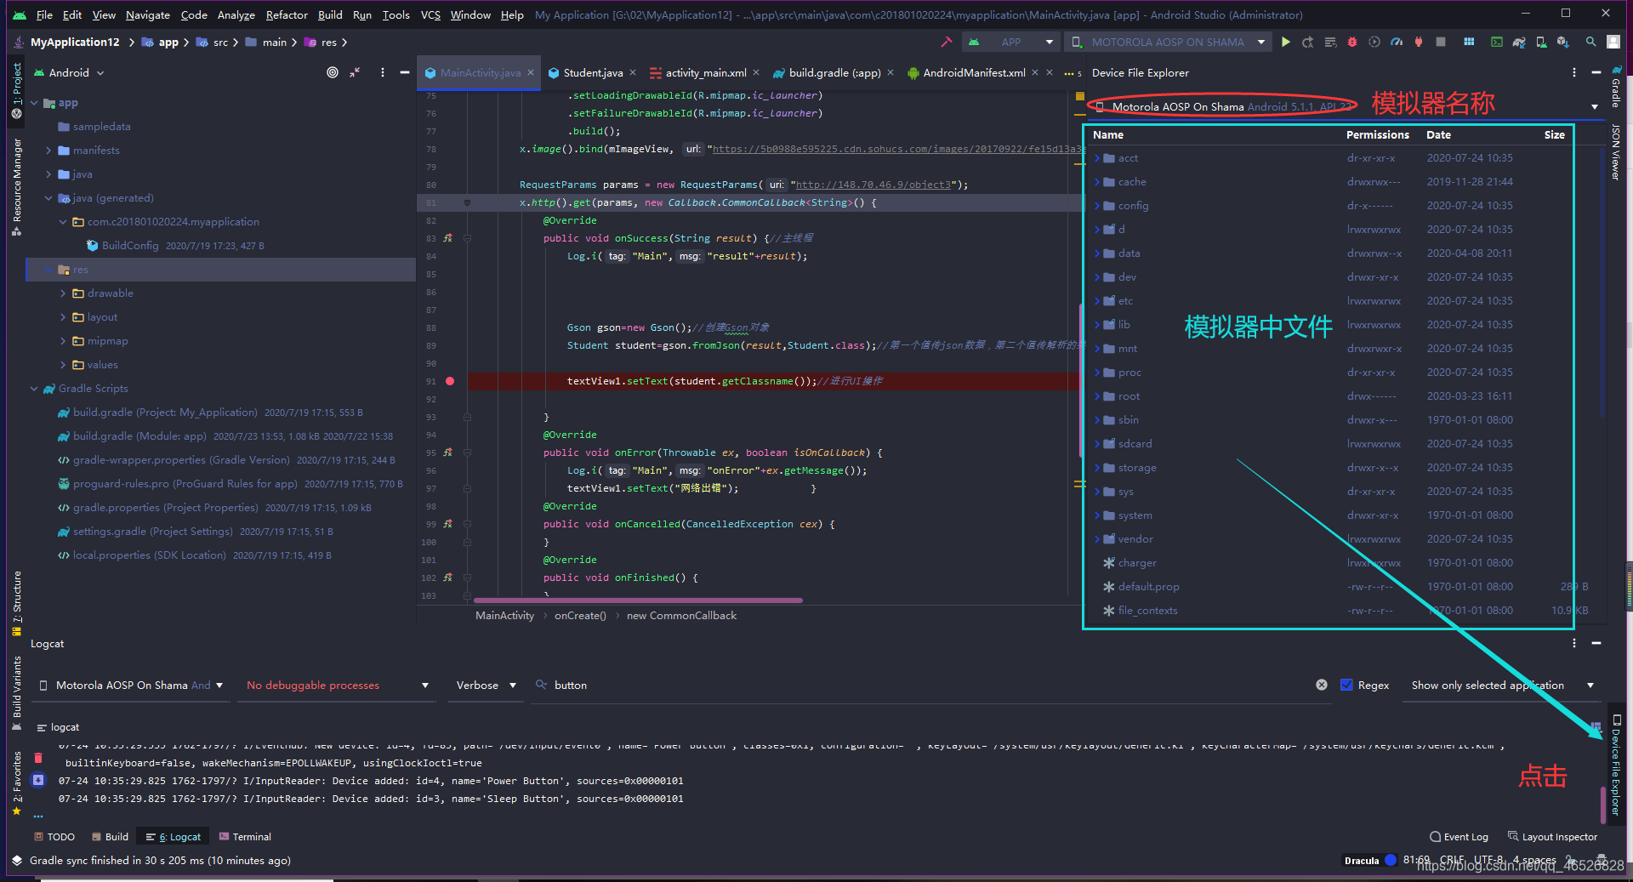The height and width of the screenshot is (882, 1633).
Task: Open the VCS menu
Action: (430, 14)
